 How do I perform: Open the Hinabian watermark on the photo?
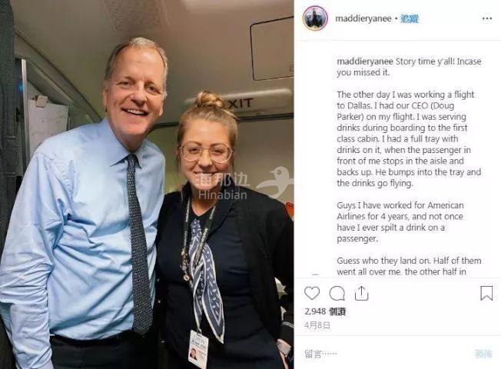pyautogui.click(x=224, y=188)
